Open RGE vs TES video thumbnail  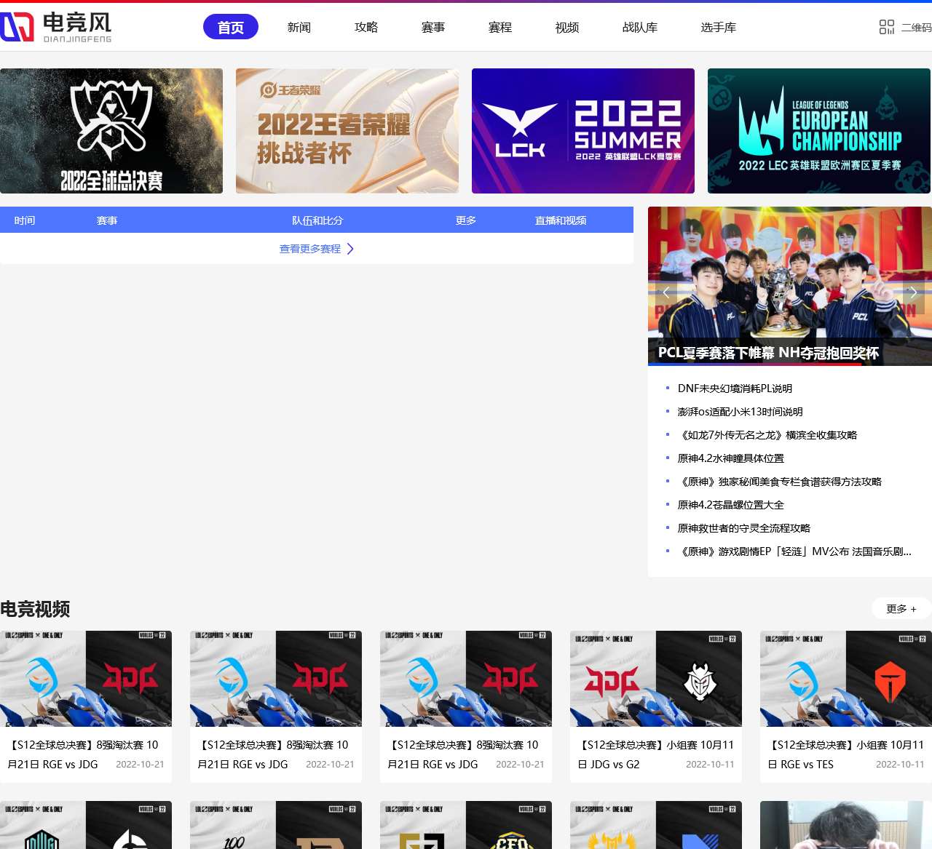tap(846, 679)
